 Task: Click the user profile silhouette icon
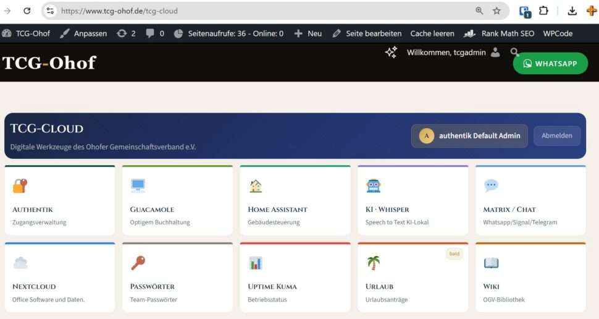495,53
